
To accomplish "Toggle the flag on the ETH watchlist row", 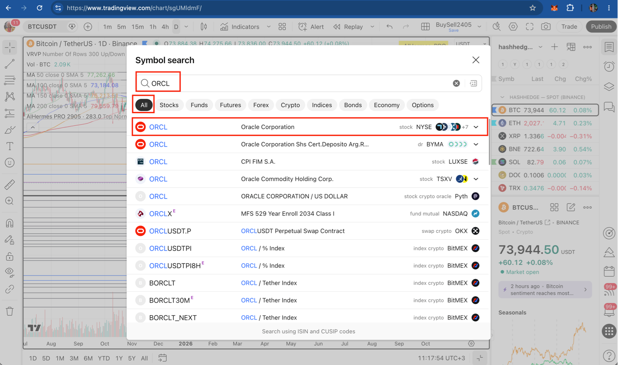I will point(494,123).
